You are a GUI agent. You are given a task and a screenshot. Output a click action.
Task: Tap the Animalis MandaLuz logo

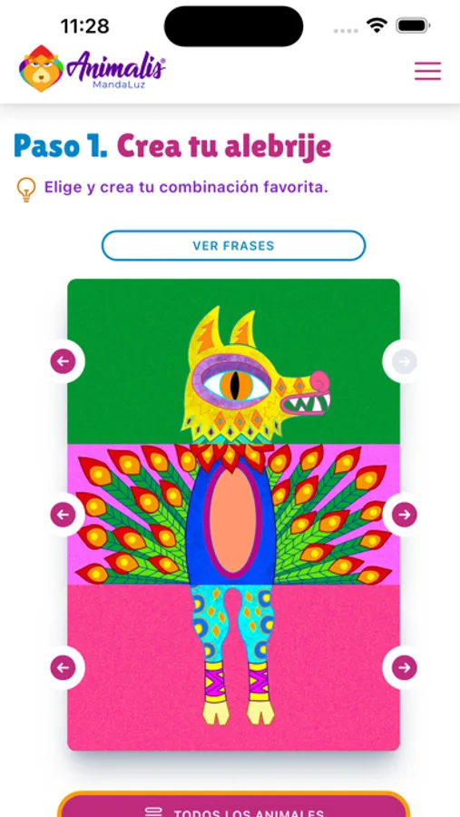pos(93,68)
